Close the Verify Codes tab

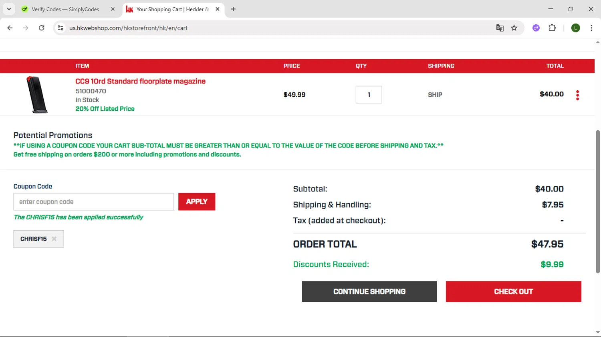[113, 9]
